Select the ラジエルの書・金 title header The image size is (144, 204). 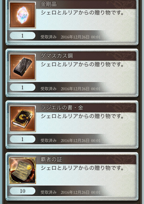coord(62,108)
